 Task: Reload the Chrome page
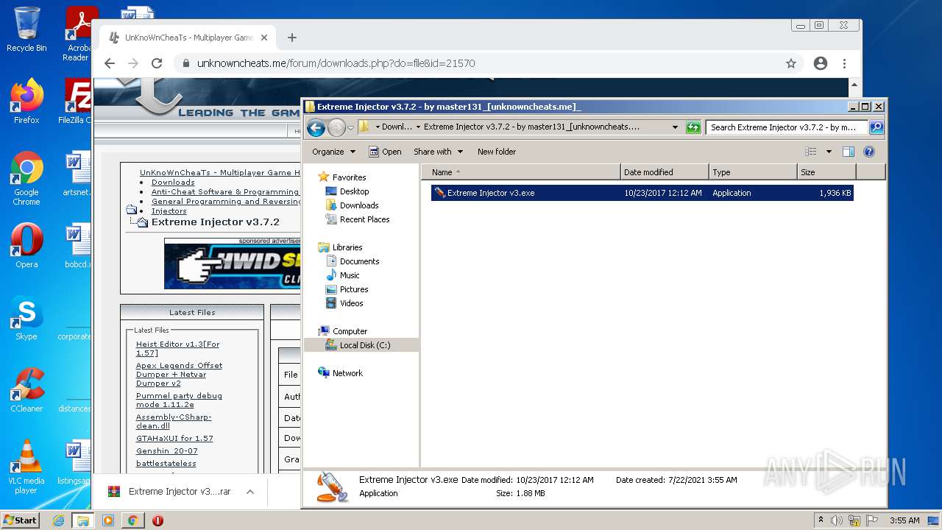pos(157,63)
